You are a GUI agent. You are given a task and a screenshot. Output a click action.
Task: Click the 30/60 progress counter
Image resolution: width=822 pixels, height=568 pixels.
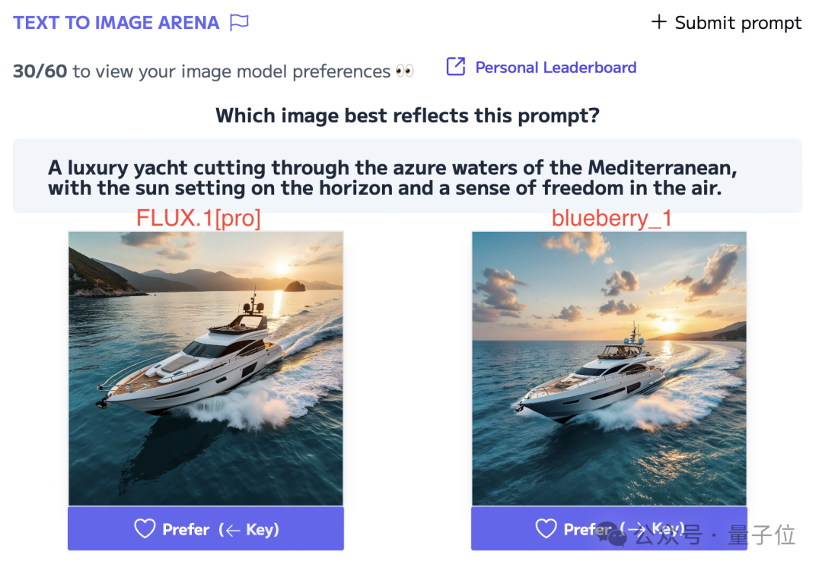40,71
